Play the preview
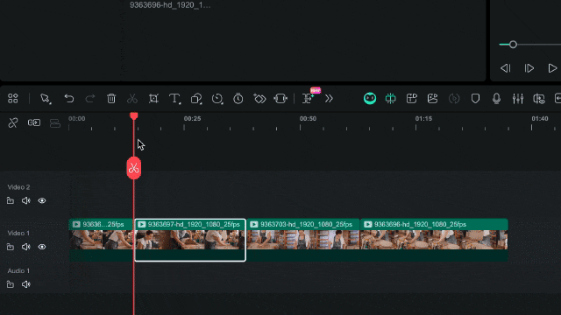The image size is (561, 315). click(x=552, y=68)
